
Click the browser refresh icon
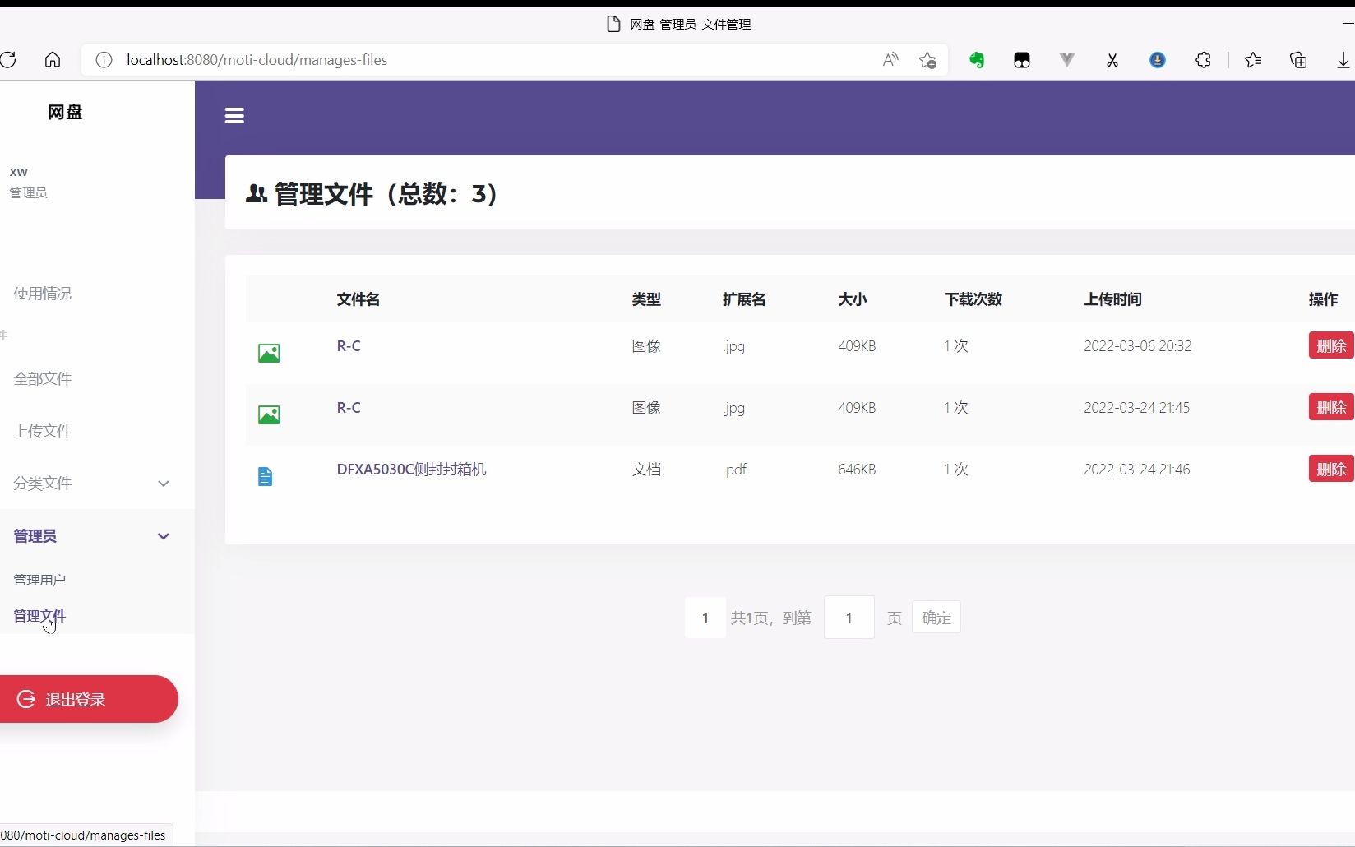coord(8,60)
